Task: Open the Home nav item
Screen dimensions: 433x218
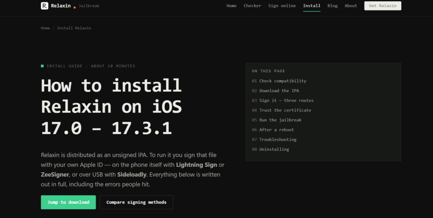Action: [x=231, y=6]
